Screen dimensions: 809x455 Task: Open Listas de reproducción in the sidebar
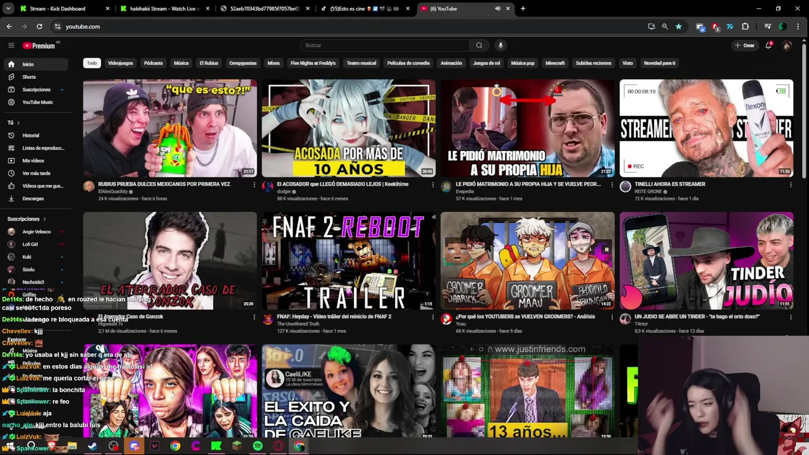[35, 148]
